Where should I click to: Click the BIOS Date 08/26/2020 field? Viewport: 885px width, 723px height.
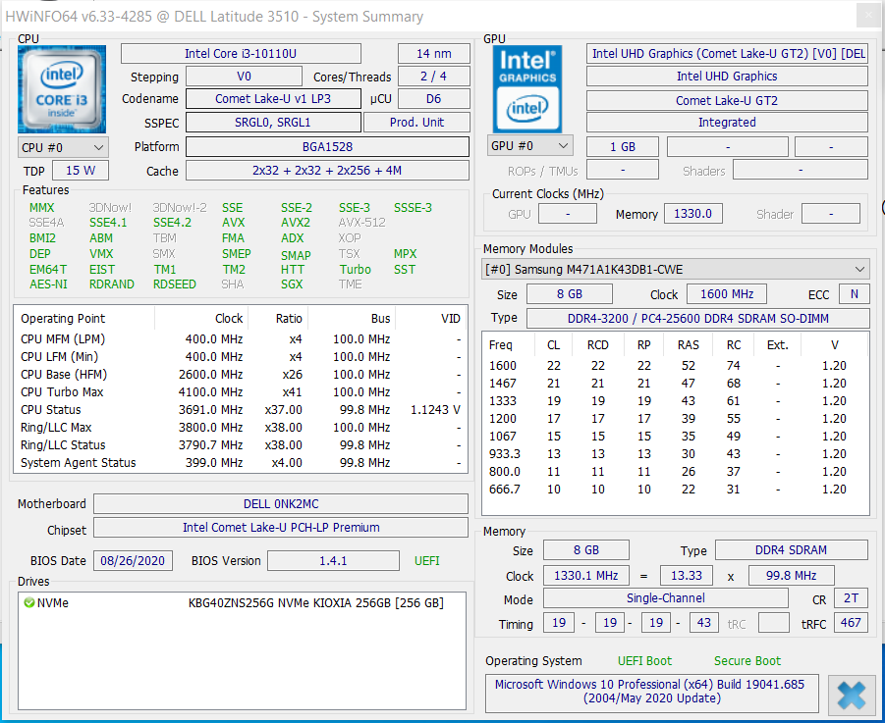coord(133,561)
